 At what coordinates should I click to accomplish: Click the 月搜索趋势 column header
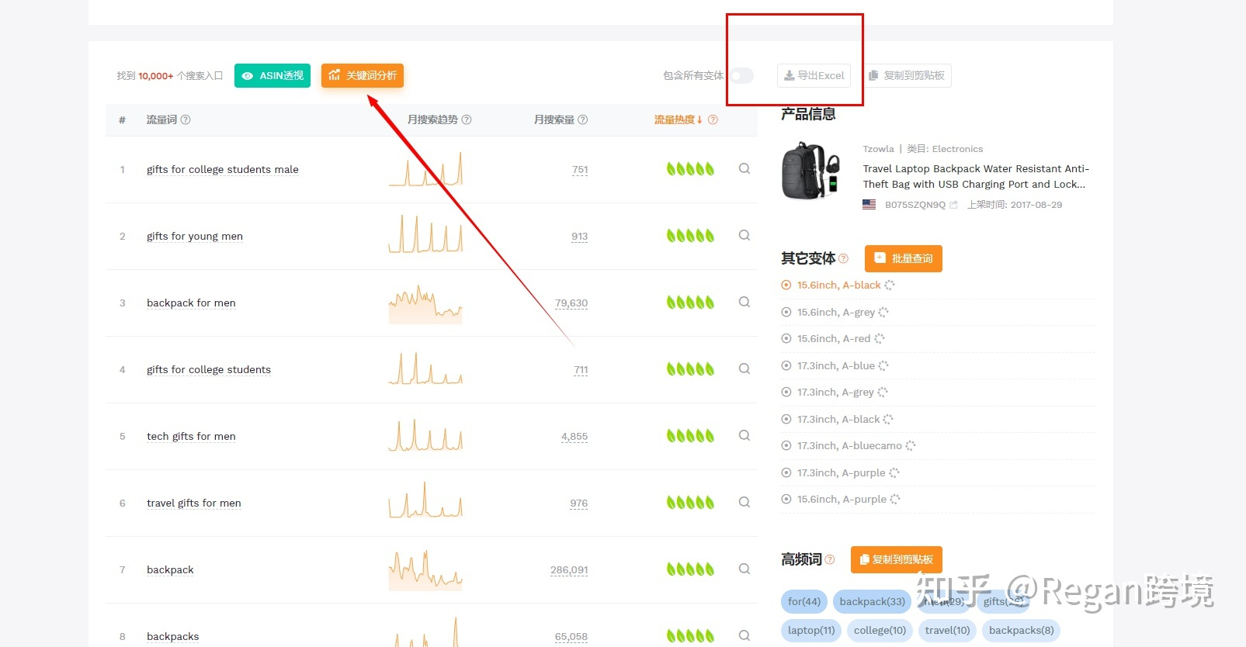click(x=432, y=119)
